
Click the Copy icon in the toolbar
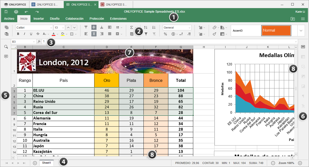pyautogui.click(x=7, y=28)
